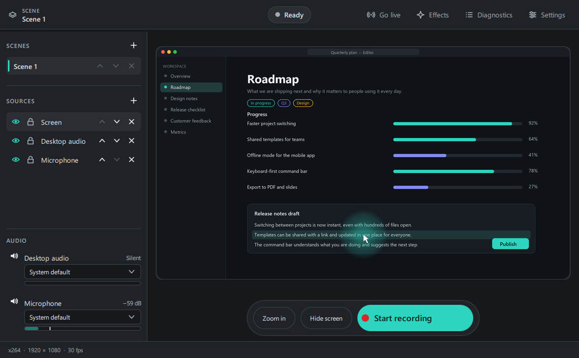Select the Microphone source row

coord(74,160)
